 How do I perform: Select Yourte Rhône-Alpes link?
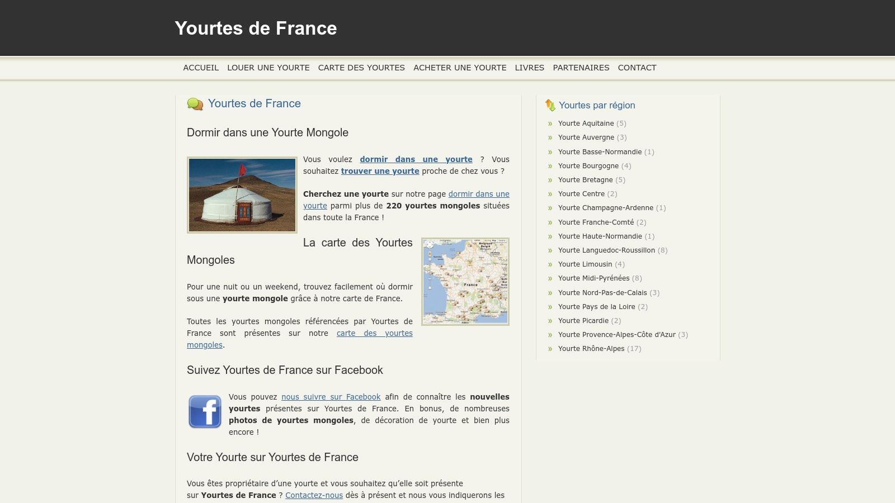pyautogui.click(x=591, y=349)
